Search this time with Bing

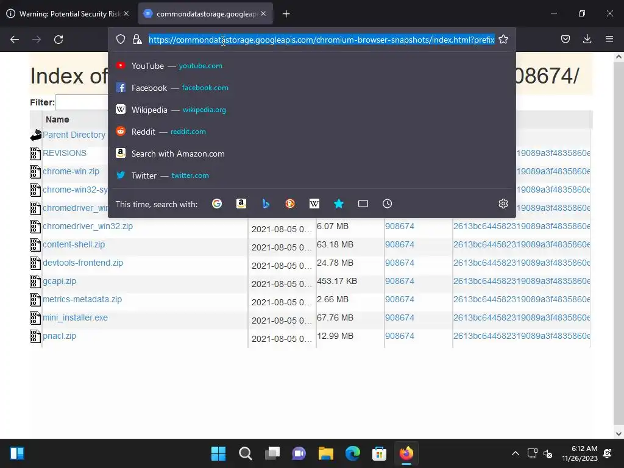click(266, 204)
